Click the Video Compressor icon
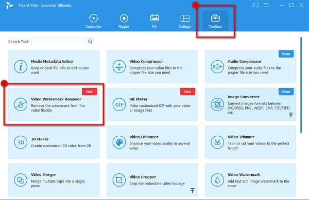309x200 pixels. coord(119,67)
